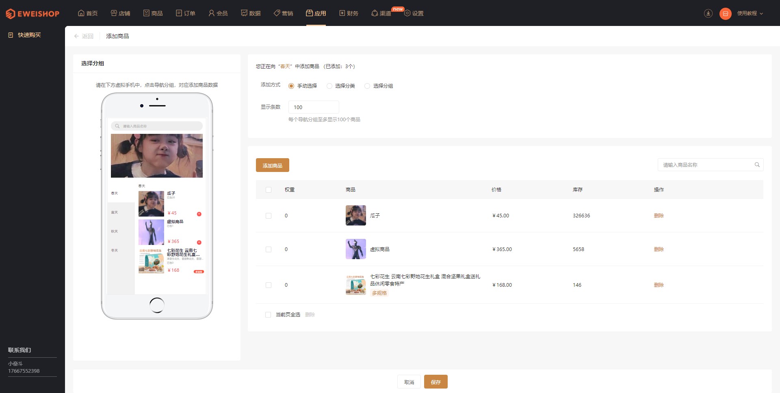Click the bulk 删除 link beside 当前页全选
780x393 pixels.
310,315
